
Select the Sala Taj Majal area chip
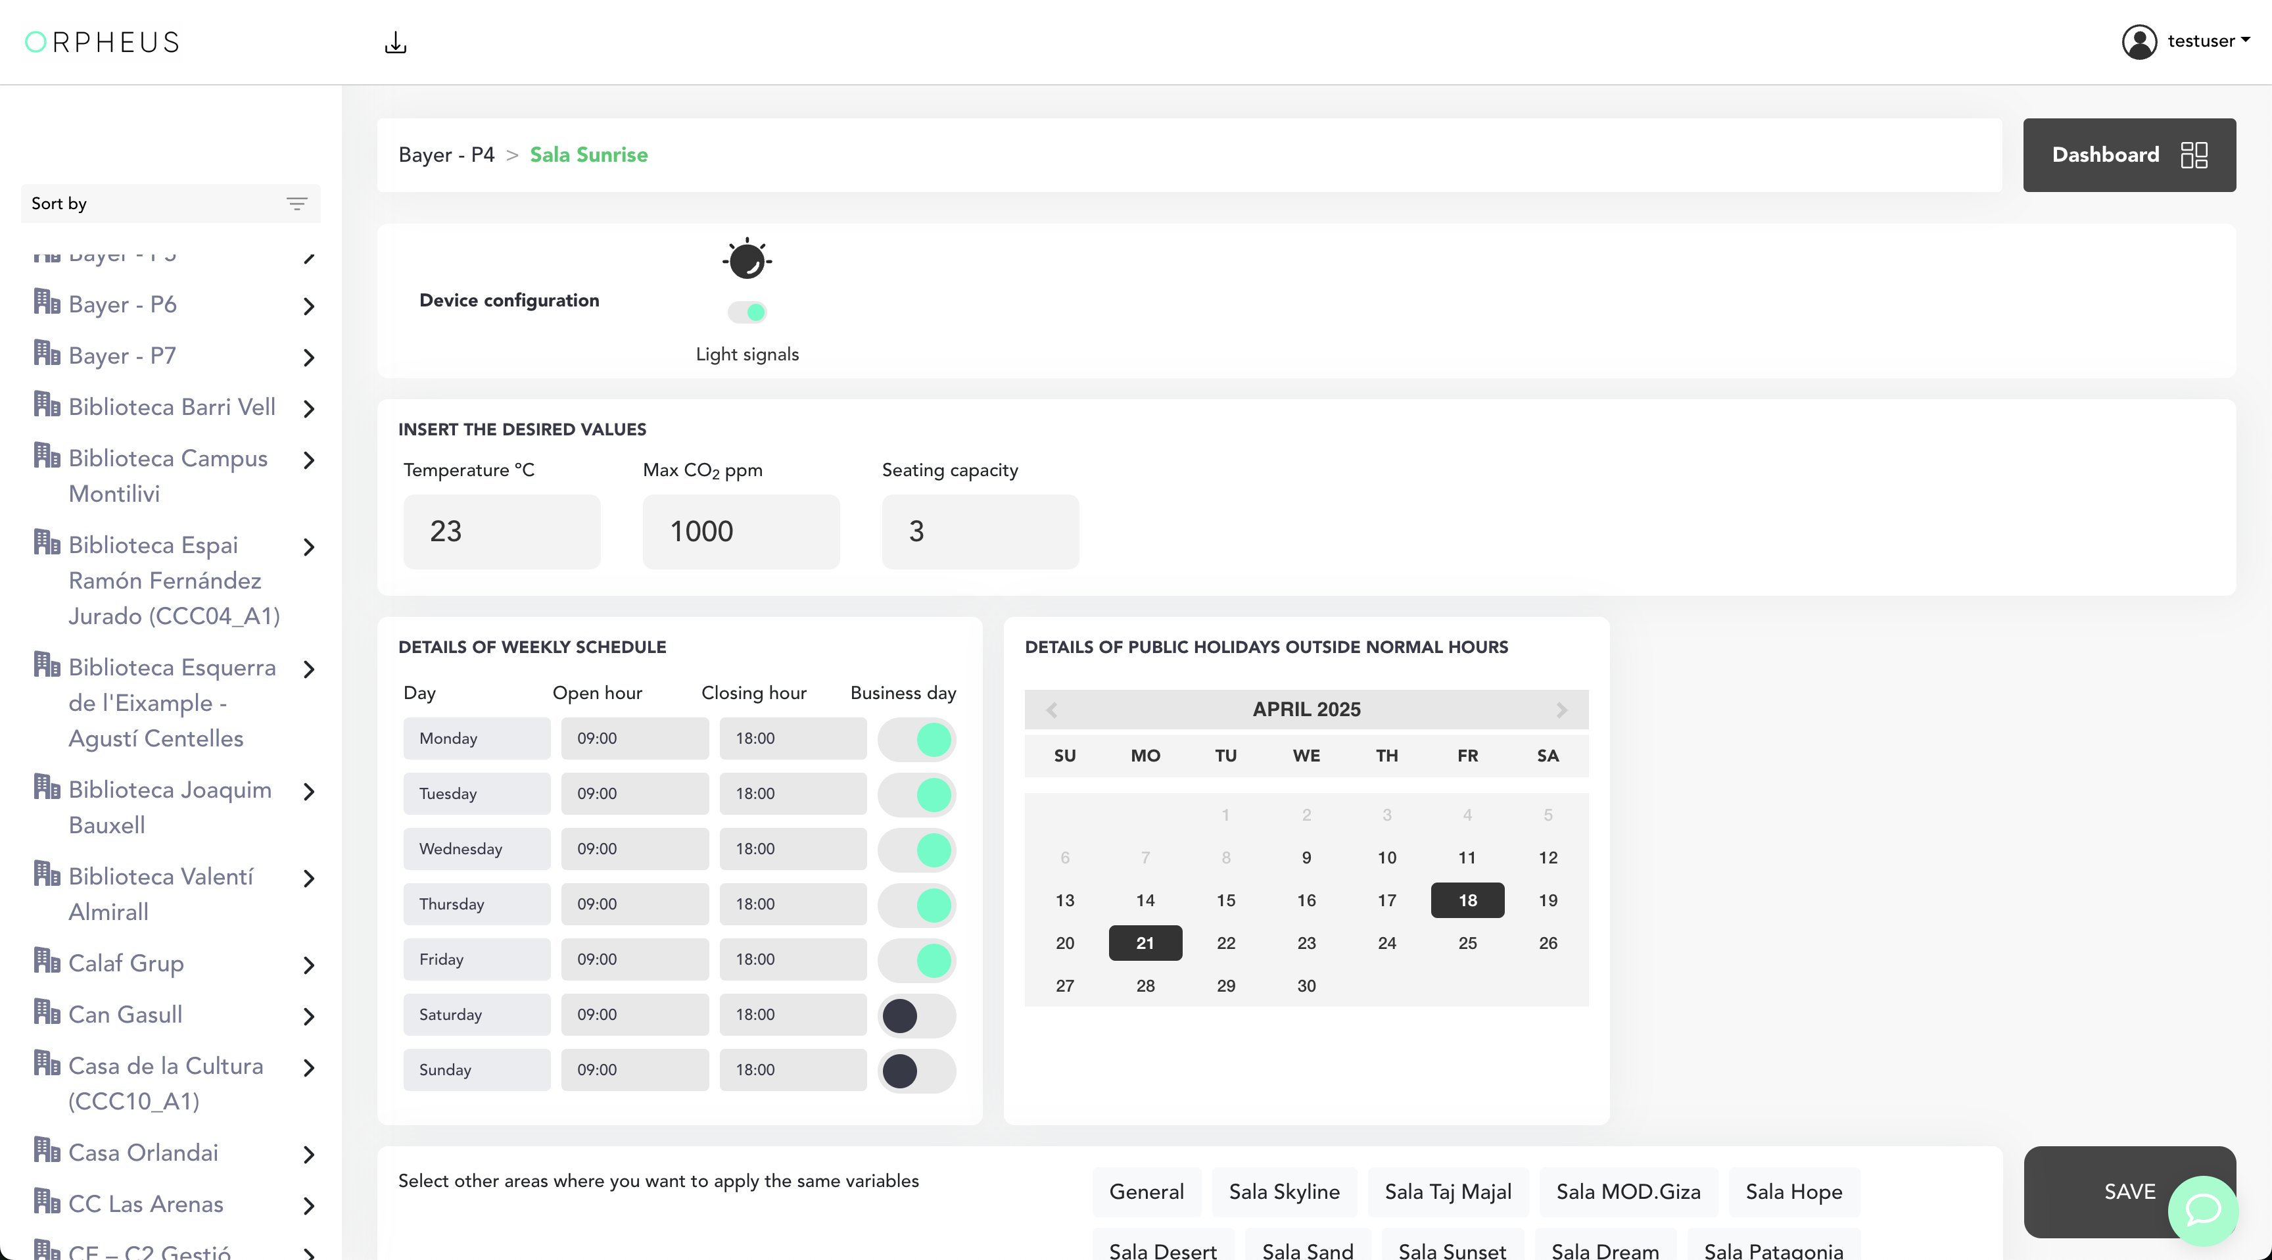pyautogui.click(x=1448, y=1192)
